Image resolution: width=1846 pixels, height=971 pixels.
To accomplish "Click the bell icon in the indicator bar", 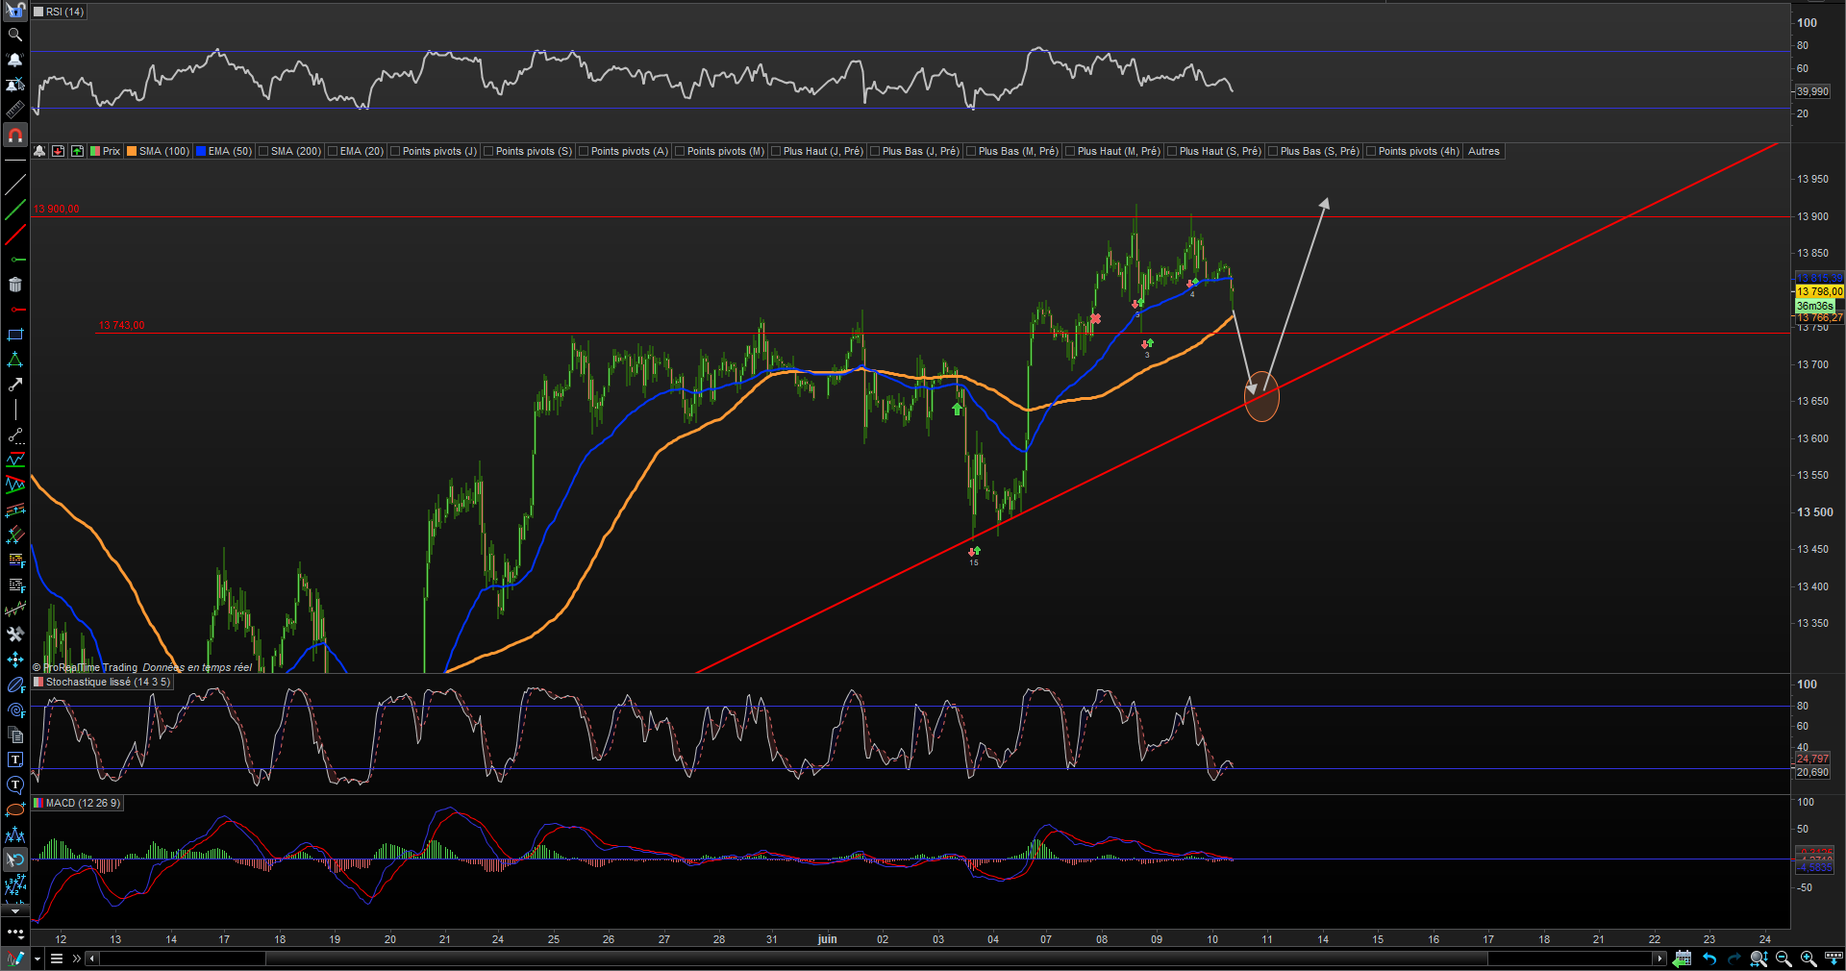I will (39, 151).
